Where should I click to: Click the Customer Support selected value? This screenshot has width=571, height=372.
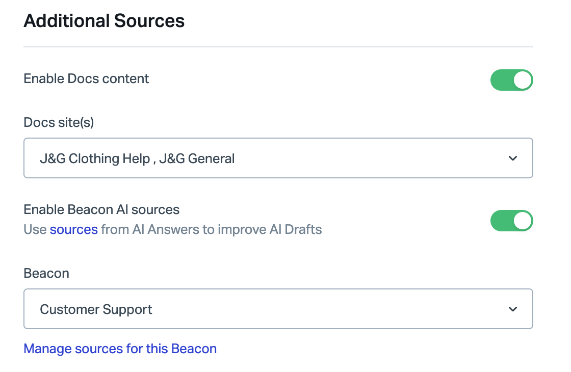click(x=96, y=309)
